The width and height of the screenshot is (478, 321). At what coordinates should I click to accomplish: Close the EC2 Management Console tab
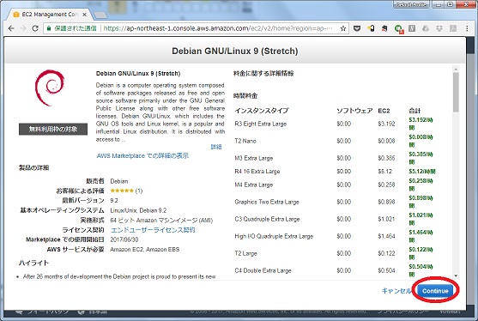tap(84, 15)
